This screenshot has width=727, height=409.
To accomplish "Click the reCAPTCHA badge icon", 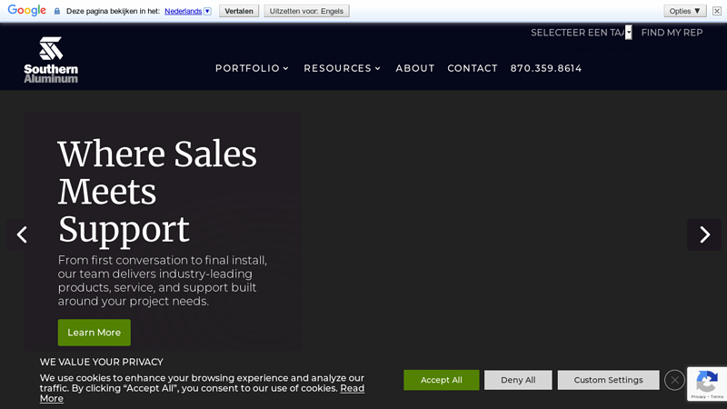I will coord(707,383).
